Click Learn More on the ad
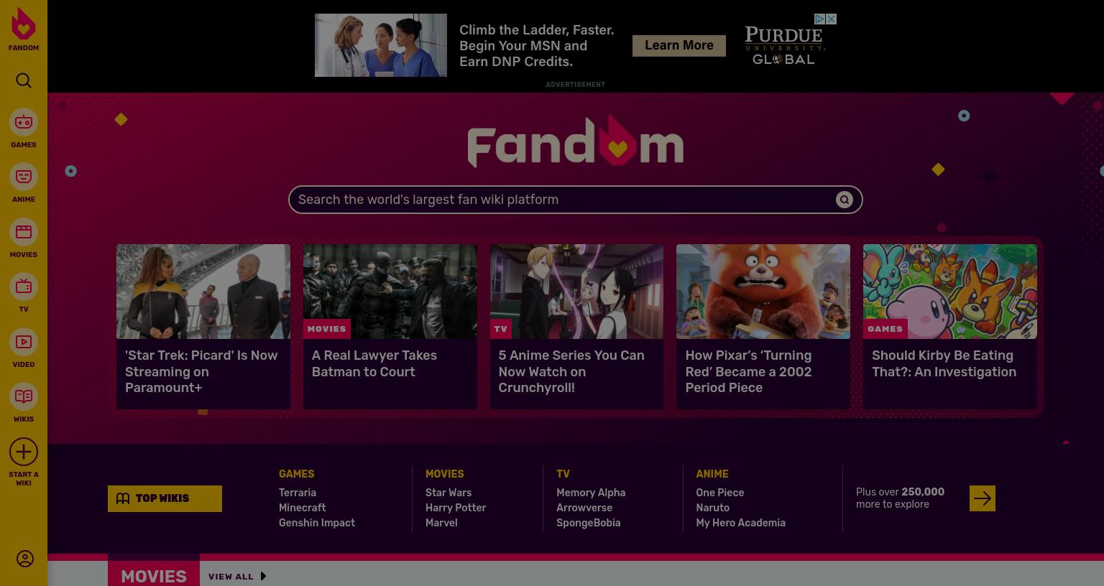This screenshot has width=1104, height=586. pos(679,45)
